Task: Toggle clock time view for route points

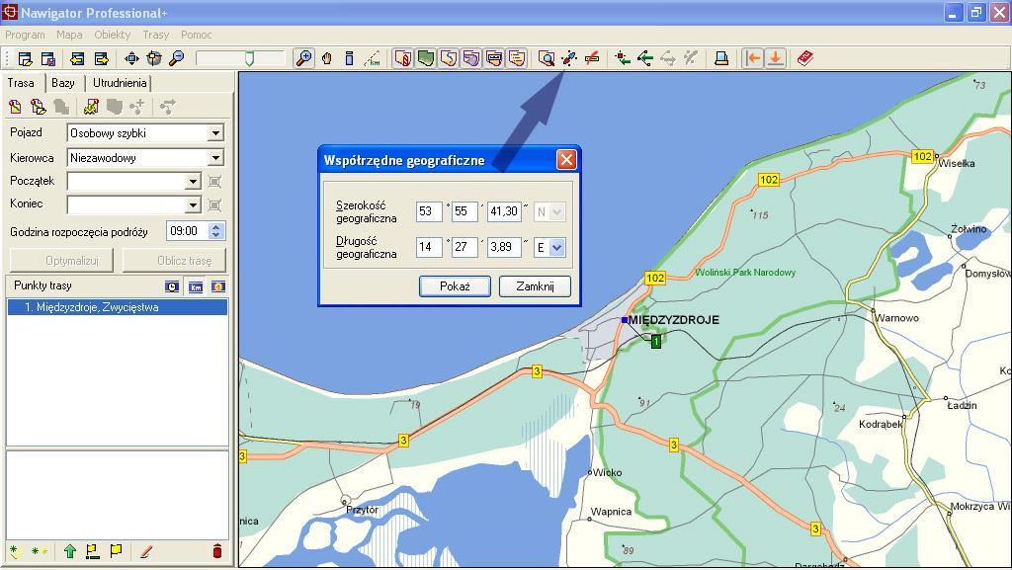Action: tap(172, 286)
